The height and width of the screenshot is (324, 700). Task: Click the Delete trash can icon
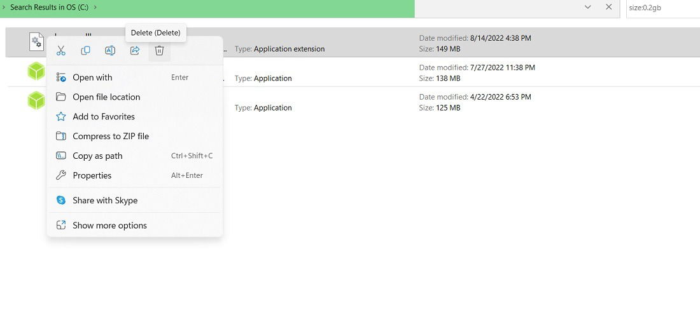[159, 51]
